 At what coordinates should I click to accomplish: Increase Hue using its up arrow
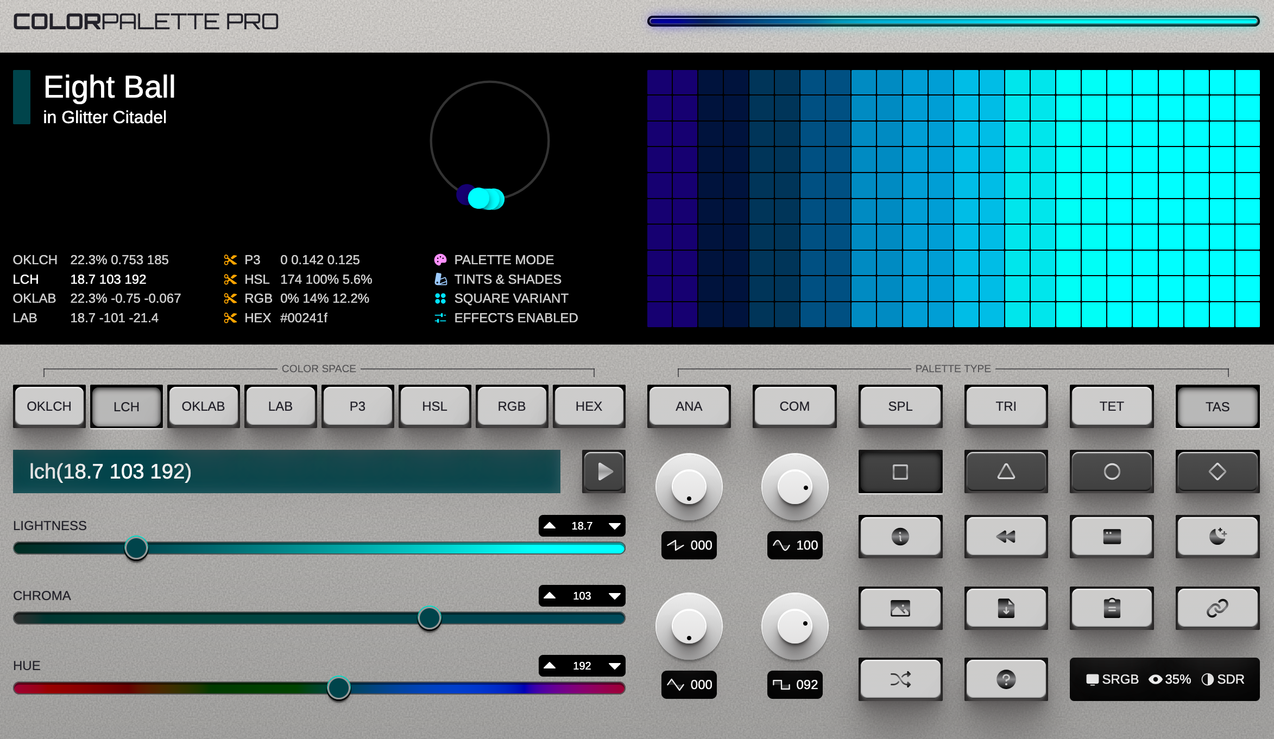(x=551, y=666)
